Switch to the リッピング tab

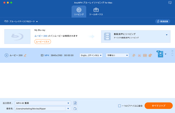click(x=79, y=11)
